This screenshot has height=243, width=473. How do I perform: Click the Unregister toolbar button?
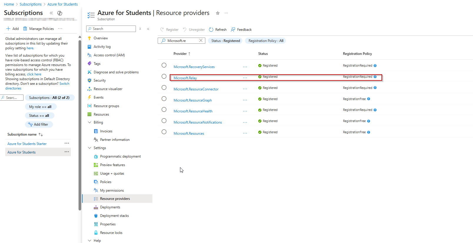194,30
